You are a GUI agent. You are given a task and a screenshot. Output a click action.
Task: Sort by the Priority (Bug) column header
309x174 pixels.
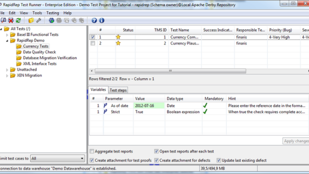284,30
